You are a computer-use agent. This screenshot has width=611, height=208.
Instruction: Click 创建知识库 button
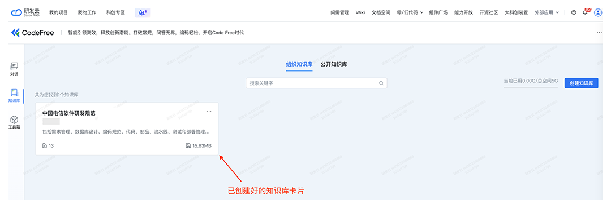point(582,83)
